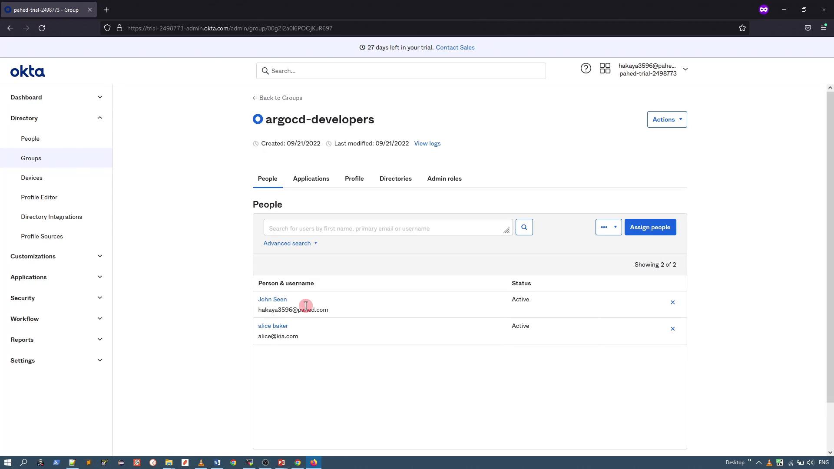This screenshot has width=834, height=469.
Task: Expand the Reports sidebar section
Action: tap(56, 340)
